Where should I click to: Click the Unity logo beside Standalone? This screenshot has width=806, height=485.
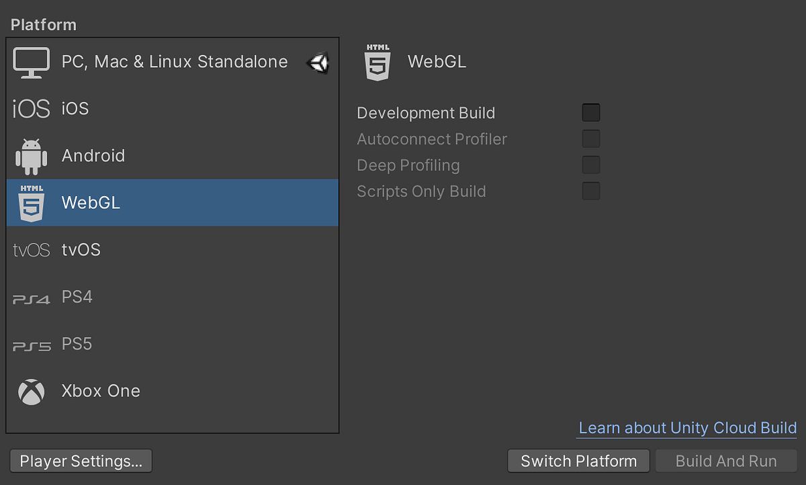point(318,63)
